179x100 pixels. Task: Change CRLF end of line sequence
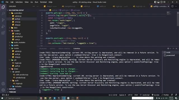tap(136, 95)
